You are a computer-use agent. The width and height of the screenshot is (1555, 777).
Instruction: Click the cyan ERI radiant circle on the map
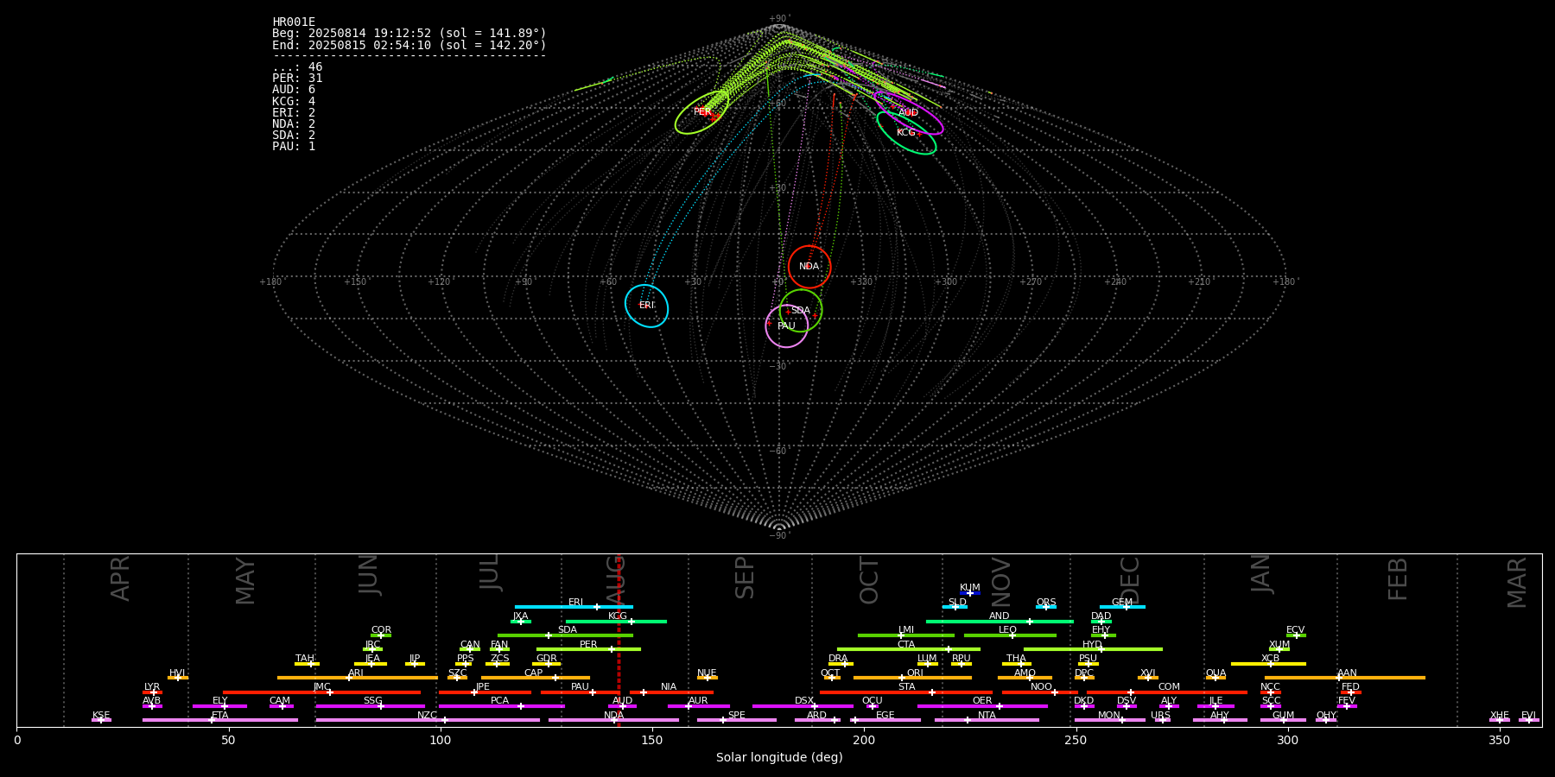click(x=647, y=306)
